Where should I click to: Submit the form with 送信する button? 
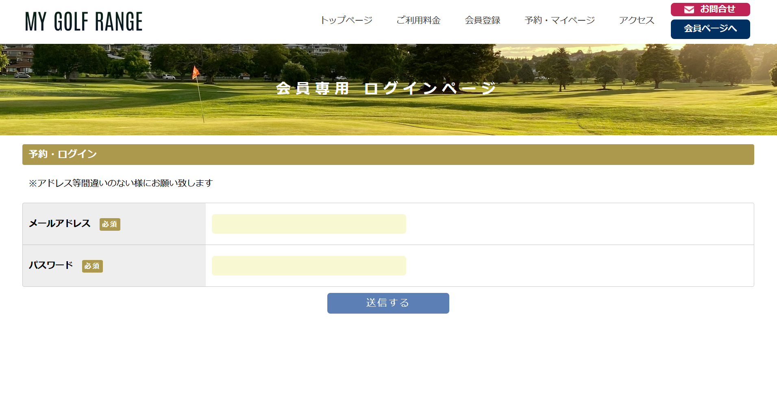[388, 303]
